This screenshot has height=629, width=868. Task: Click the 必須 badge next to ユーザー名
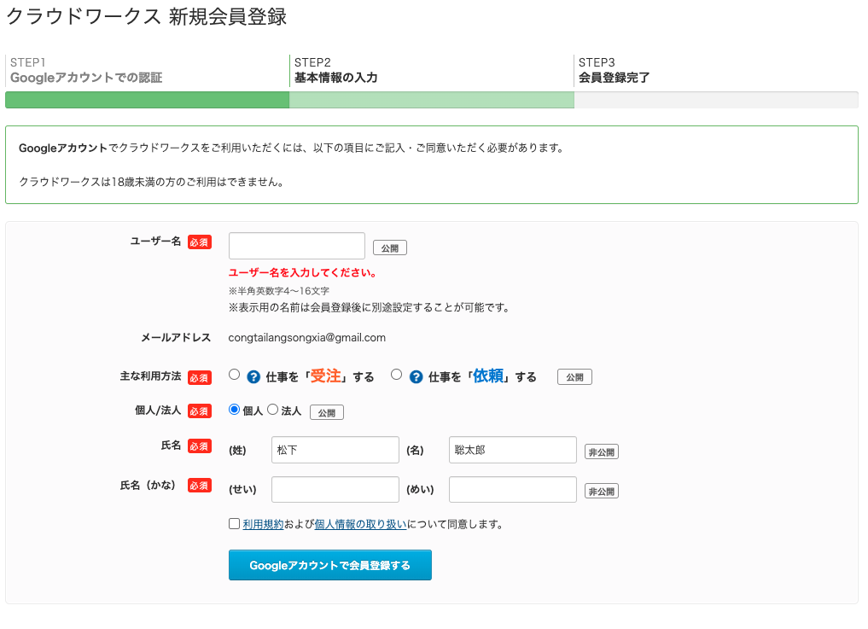click(x=199, y=242)
